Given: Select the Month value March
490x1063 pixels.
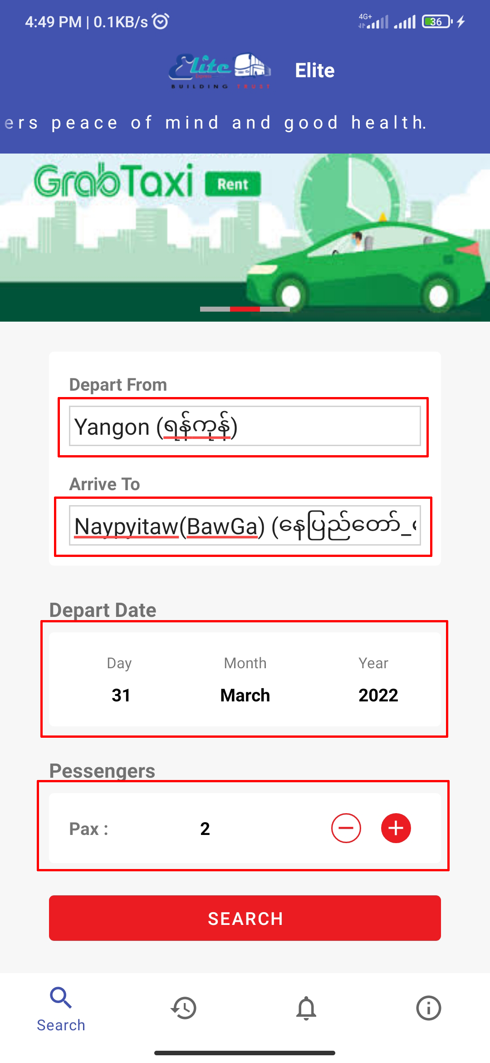Looking at the screenshot, I should (245, 695).
